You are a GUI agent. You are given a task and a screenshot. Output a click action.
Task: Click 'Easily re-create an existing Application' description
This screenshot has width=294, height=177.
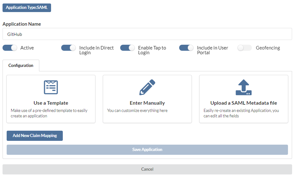coord(241,113)
